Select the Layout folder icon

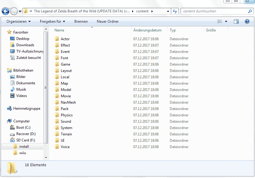click(57, 70)
